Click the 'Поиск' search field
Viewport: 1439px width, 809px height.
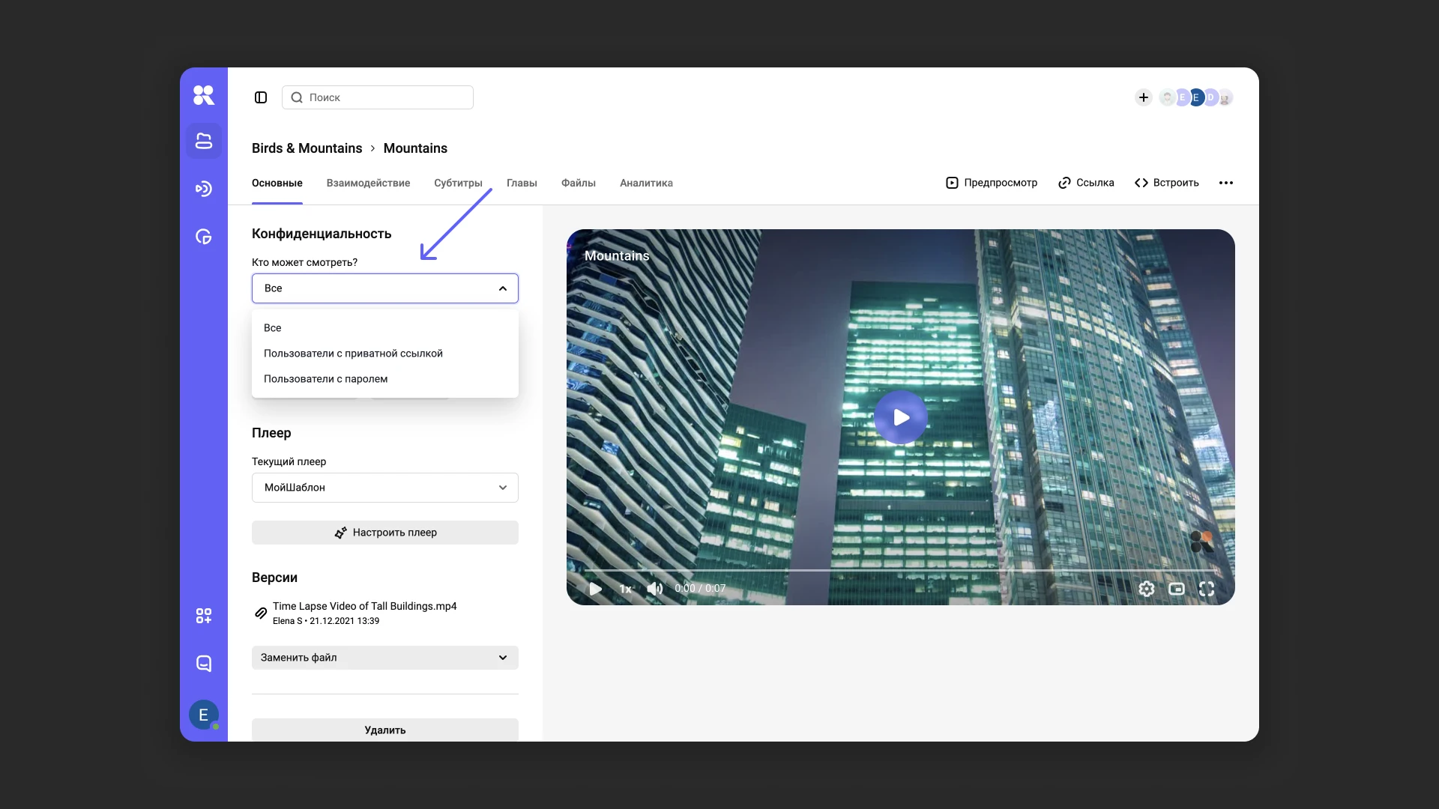point(378,97)
